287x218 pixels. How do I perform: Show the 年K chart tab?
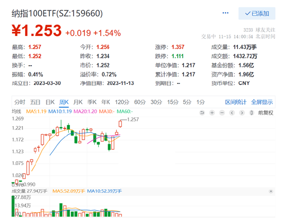click(105, 102)
